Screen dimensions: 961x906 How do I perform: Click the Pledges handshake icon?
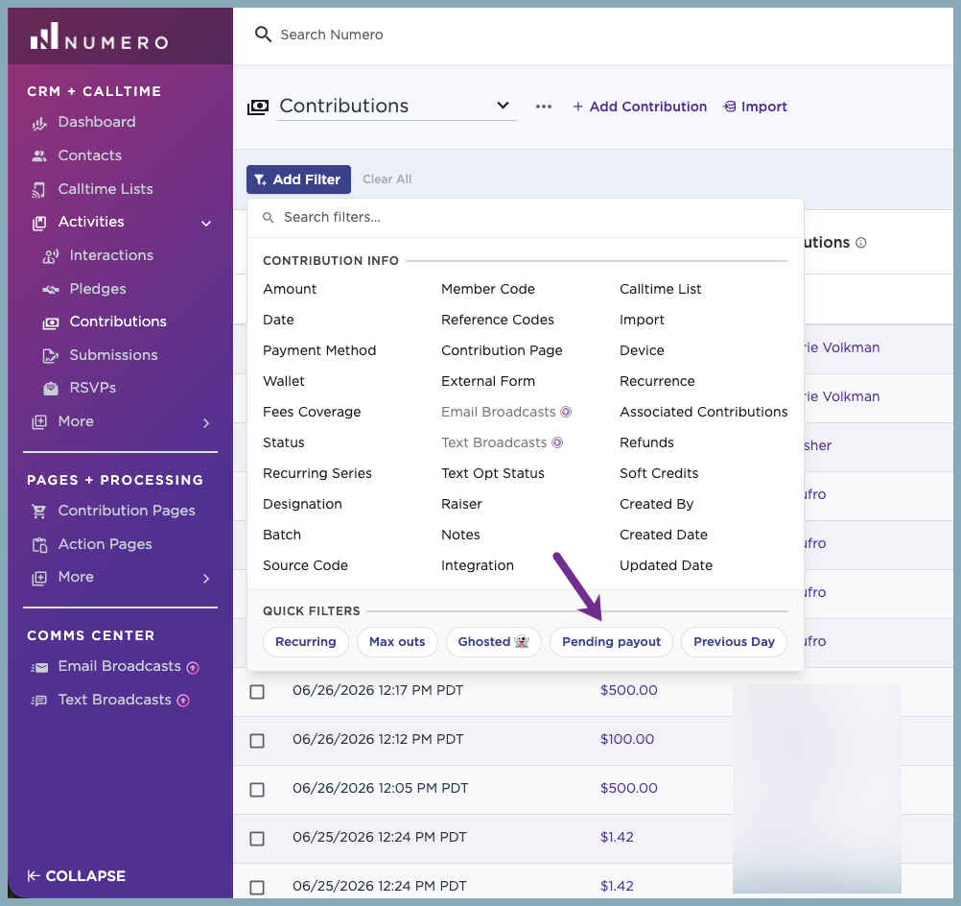tap(51, 290)
